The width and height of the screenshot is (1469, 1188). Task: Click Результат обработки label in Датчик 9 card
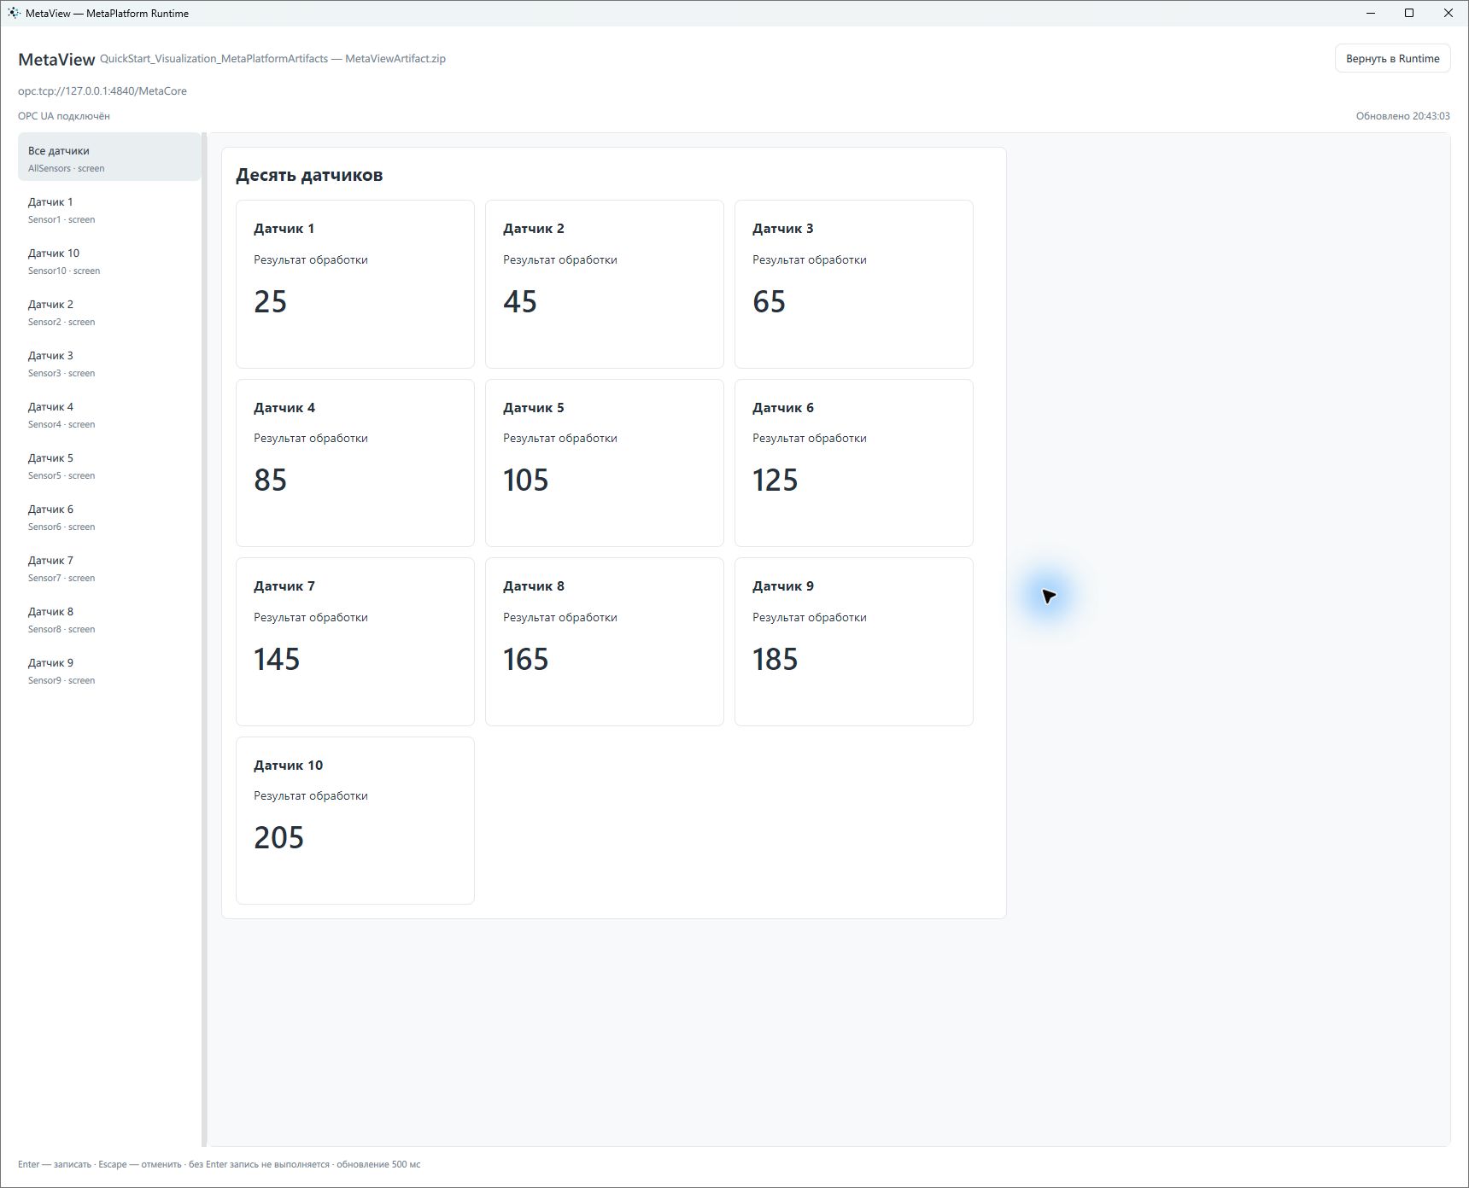point(810,617)
